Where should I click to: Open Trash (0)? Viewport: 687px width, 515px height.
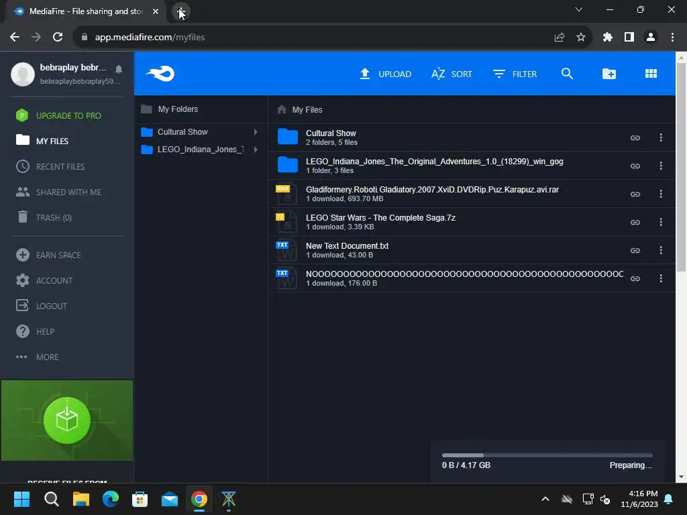[44, 217]
